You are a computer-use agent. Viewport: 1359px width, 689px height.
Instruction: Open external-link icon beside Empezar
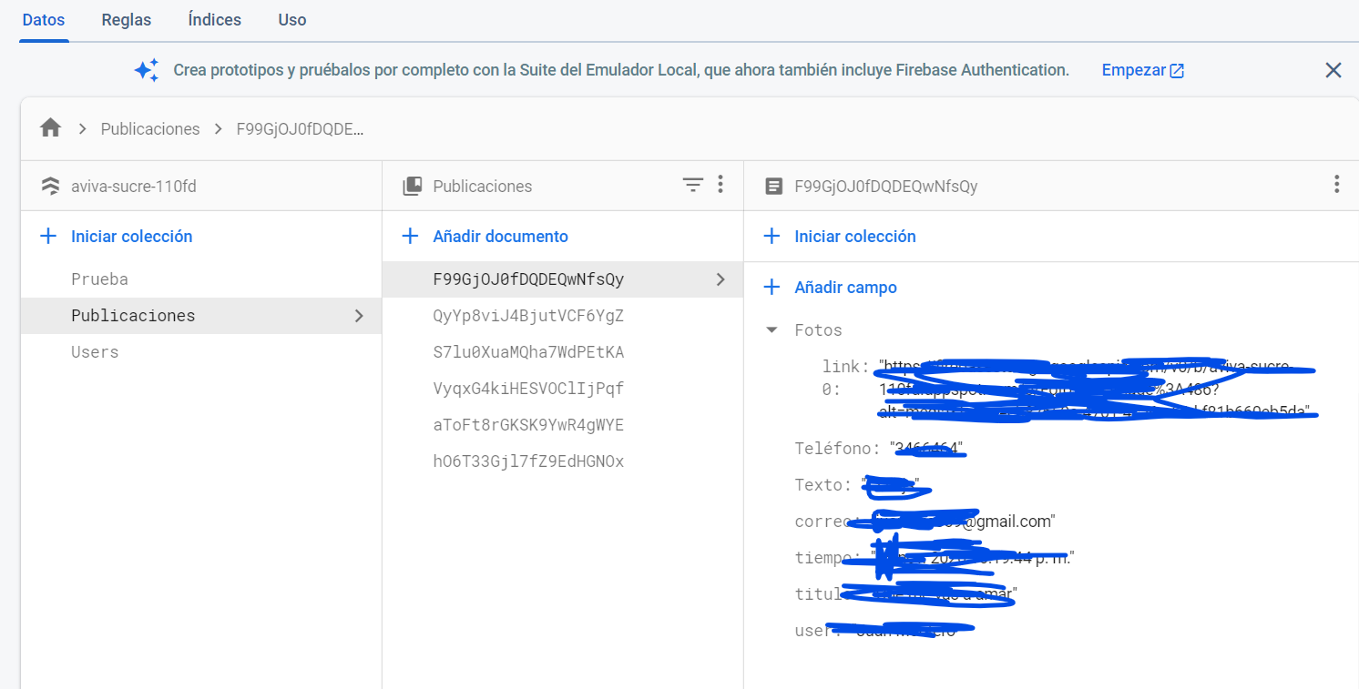(x=1177, y=70)
